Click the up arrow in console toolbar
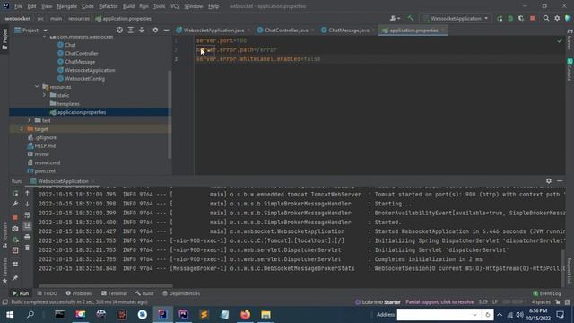Screen dimensions: 574x323 27,193
